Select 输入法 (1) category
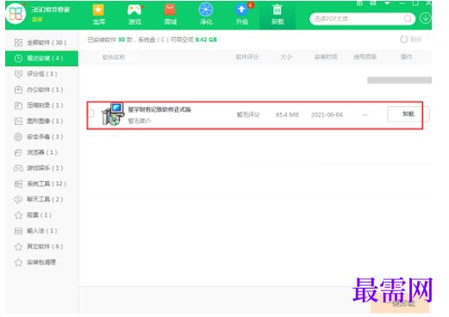Viewport: 449px width, 317px height. [41, 231]
